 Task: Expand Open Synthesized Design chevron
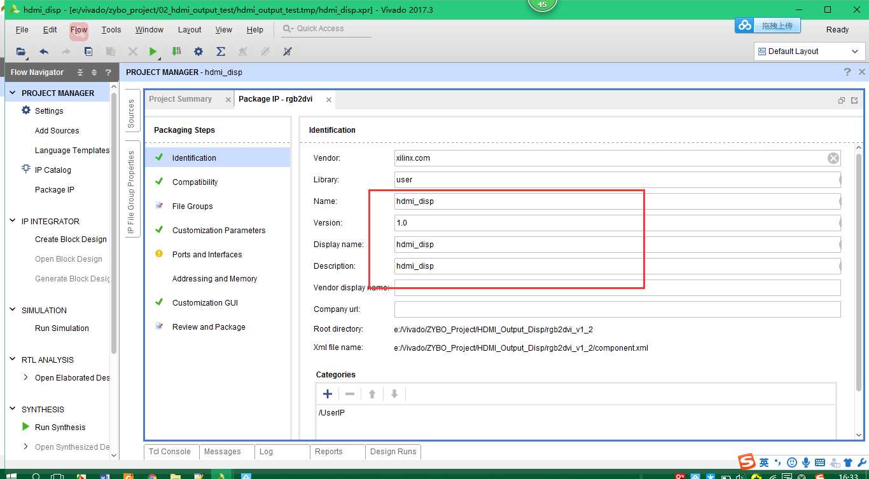[x=25, y=447]
